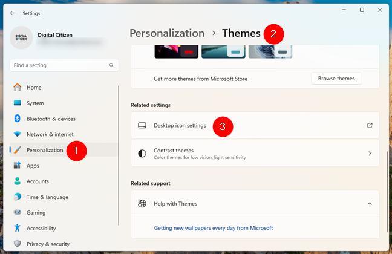Click the Themes page title
This screenshot has height=254, width=392.
[x=241, y=33]
